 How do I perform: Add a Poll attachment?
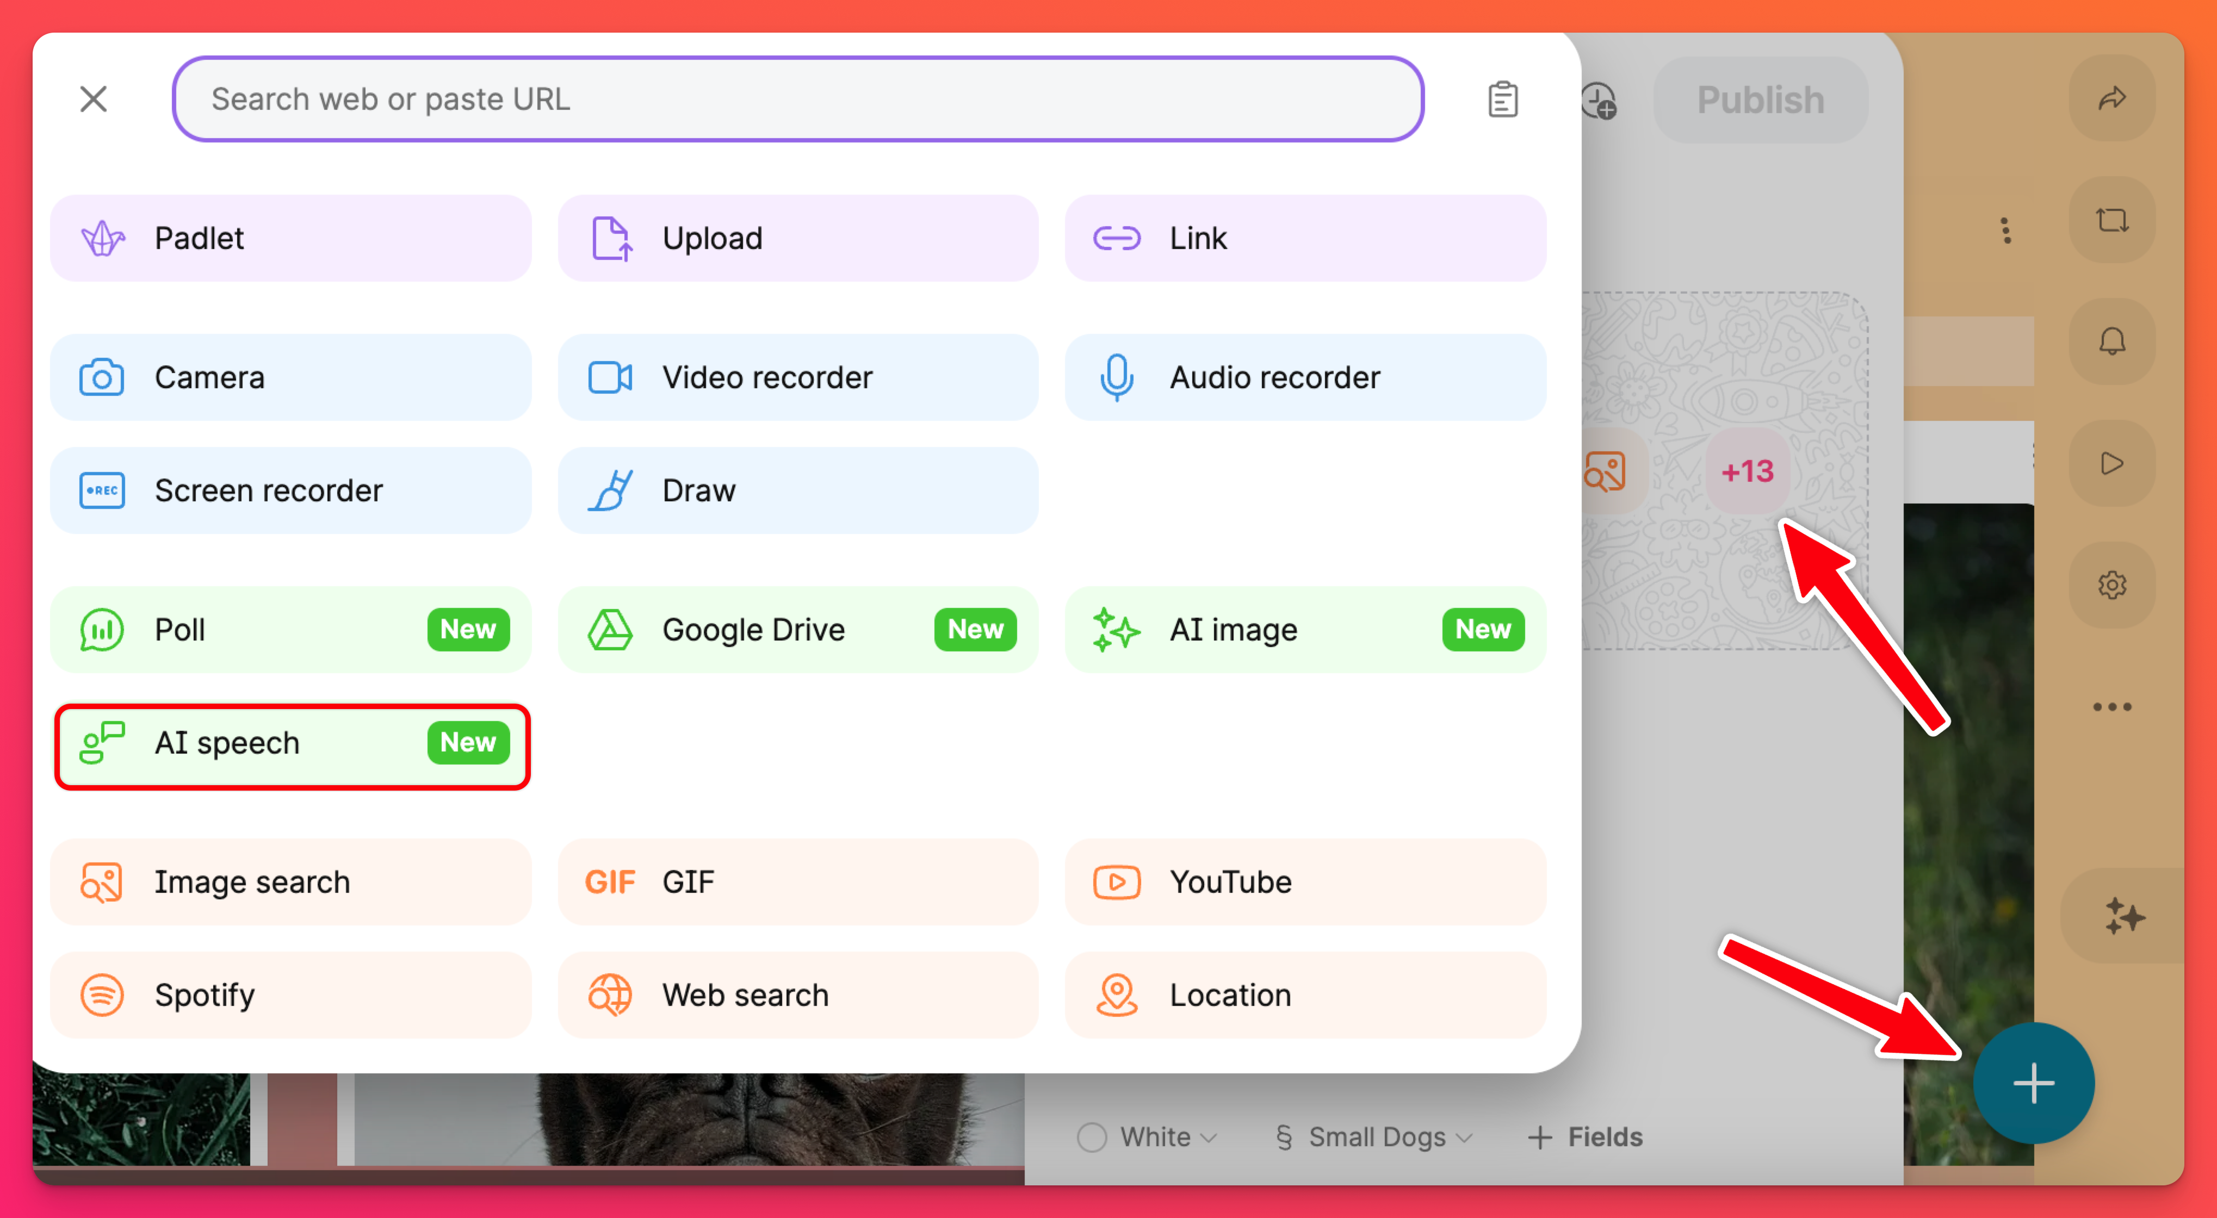[x=291, y=630]
